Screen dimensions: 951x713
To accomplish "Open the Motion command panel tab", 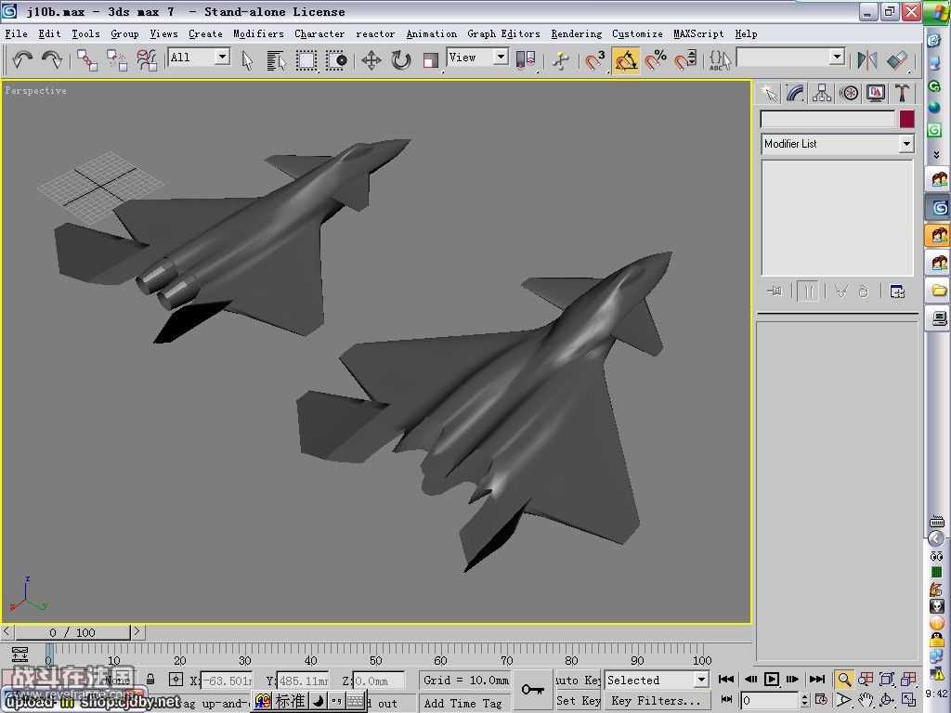I will point(849,94).
